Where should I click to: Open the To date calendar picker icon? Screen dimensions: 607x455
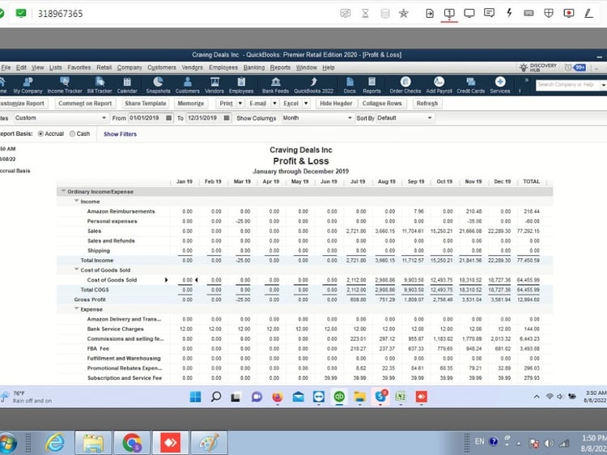[227, 117]
